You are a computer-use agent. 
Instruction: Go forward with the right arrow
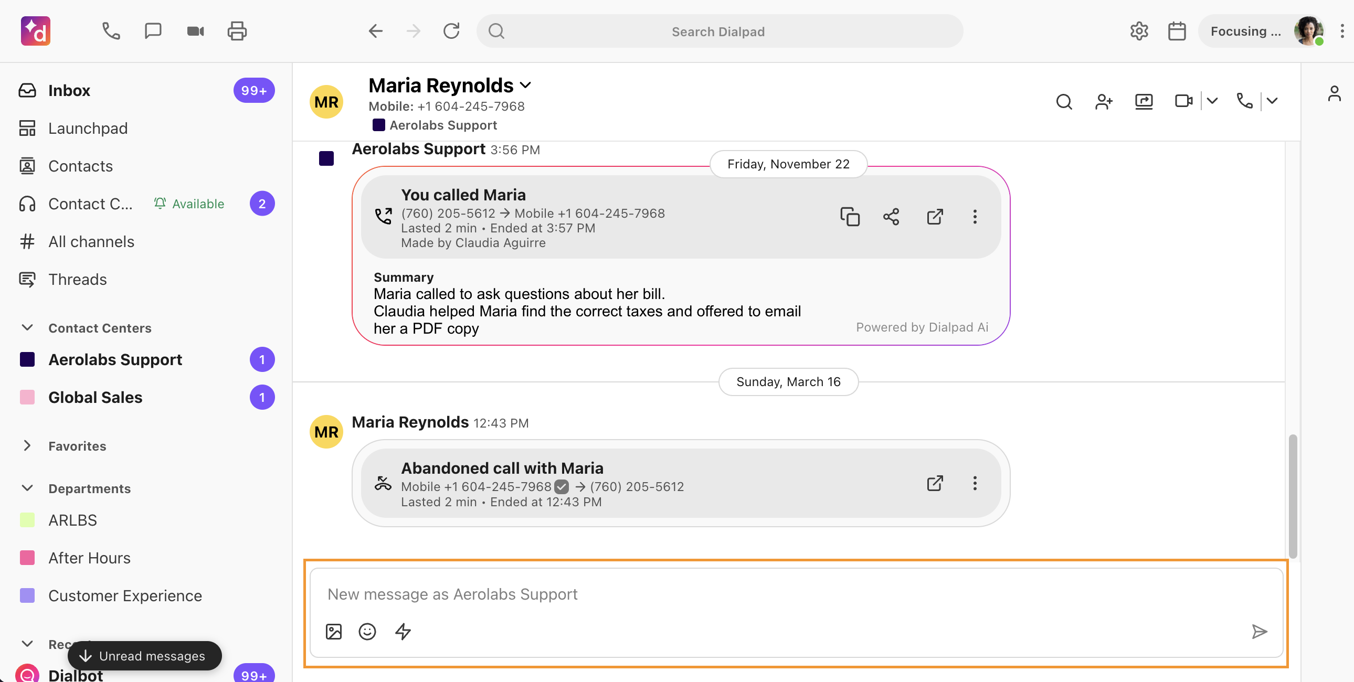414,31
